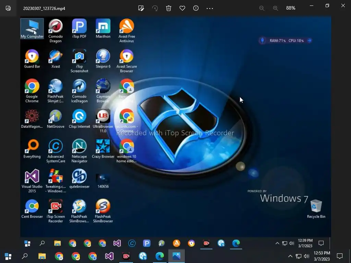Select the iTop Screenshot desktop icon
351x263 pixels.
click(79, 61)
